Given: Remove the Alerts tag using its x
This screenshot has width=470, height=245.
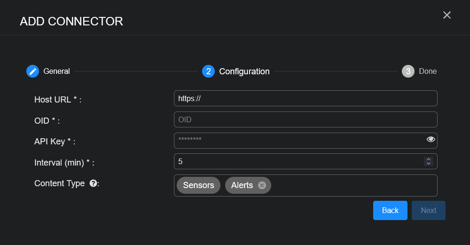Looking at the screenshot, I should tap(262, 185).
